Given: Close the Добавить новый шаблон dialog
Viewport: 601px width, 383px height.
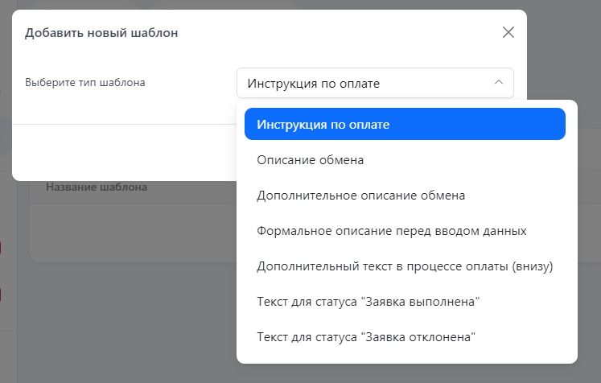Looking at the screenshot, I should 508,32.
